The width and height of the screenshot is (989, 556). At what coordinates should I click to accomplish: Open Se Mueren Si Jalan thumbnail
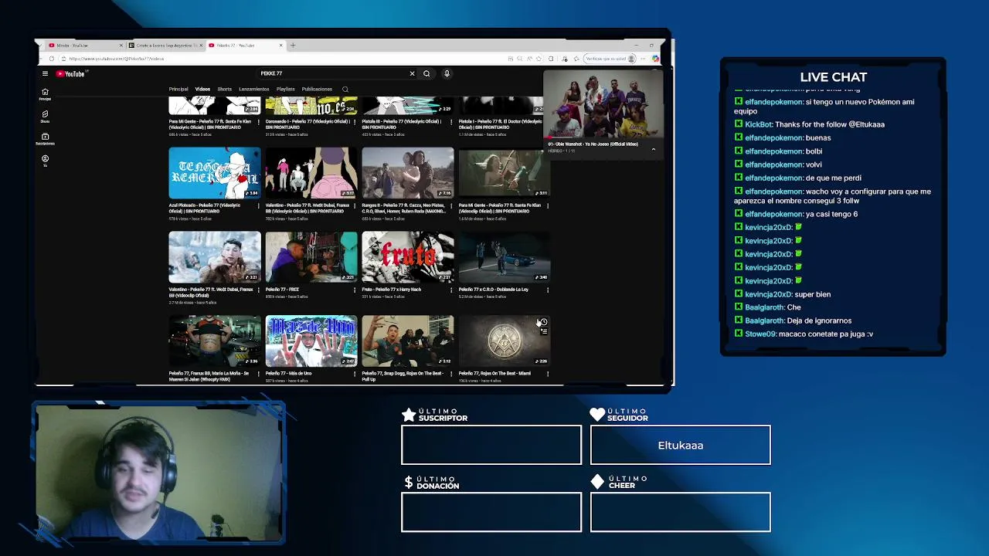click(x=215, y=341)
